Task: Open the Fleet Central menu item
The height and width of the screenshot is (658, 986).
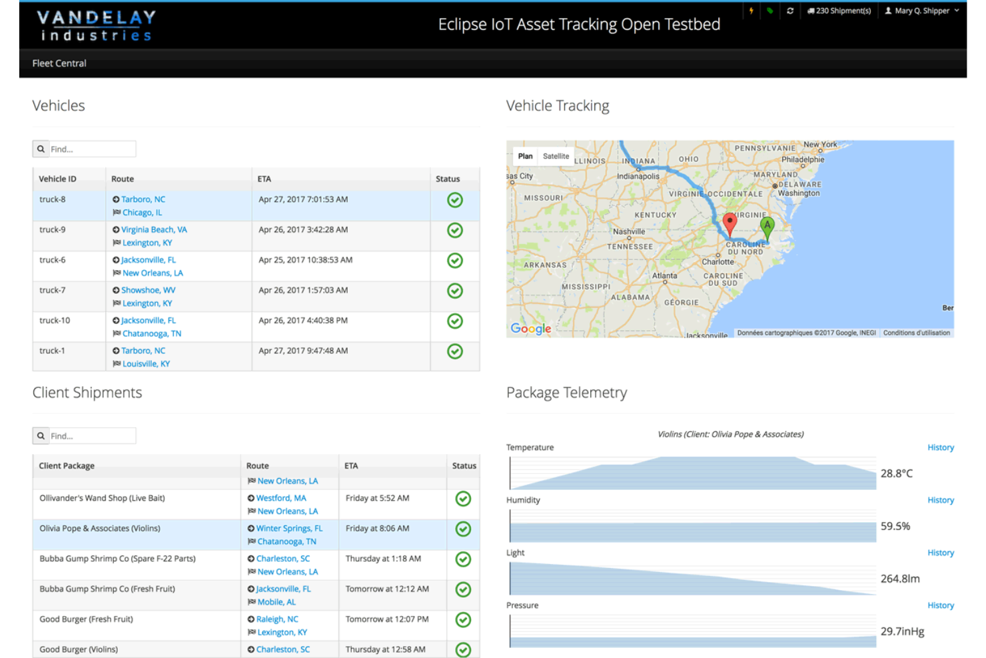Action: pos(59,63)
